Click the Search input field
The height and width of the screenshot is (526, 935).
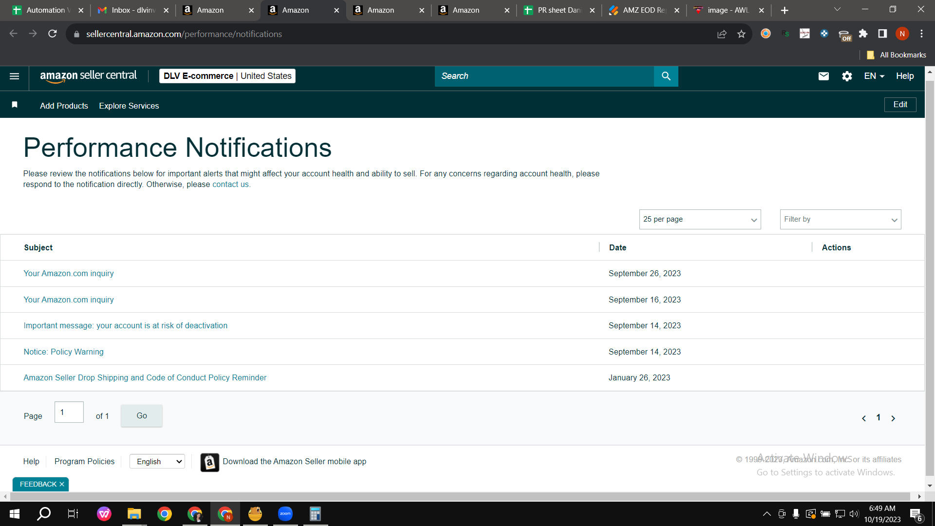(544, 76)
